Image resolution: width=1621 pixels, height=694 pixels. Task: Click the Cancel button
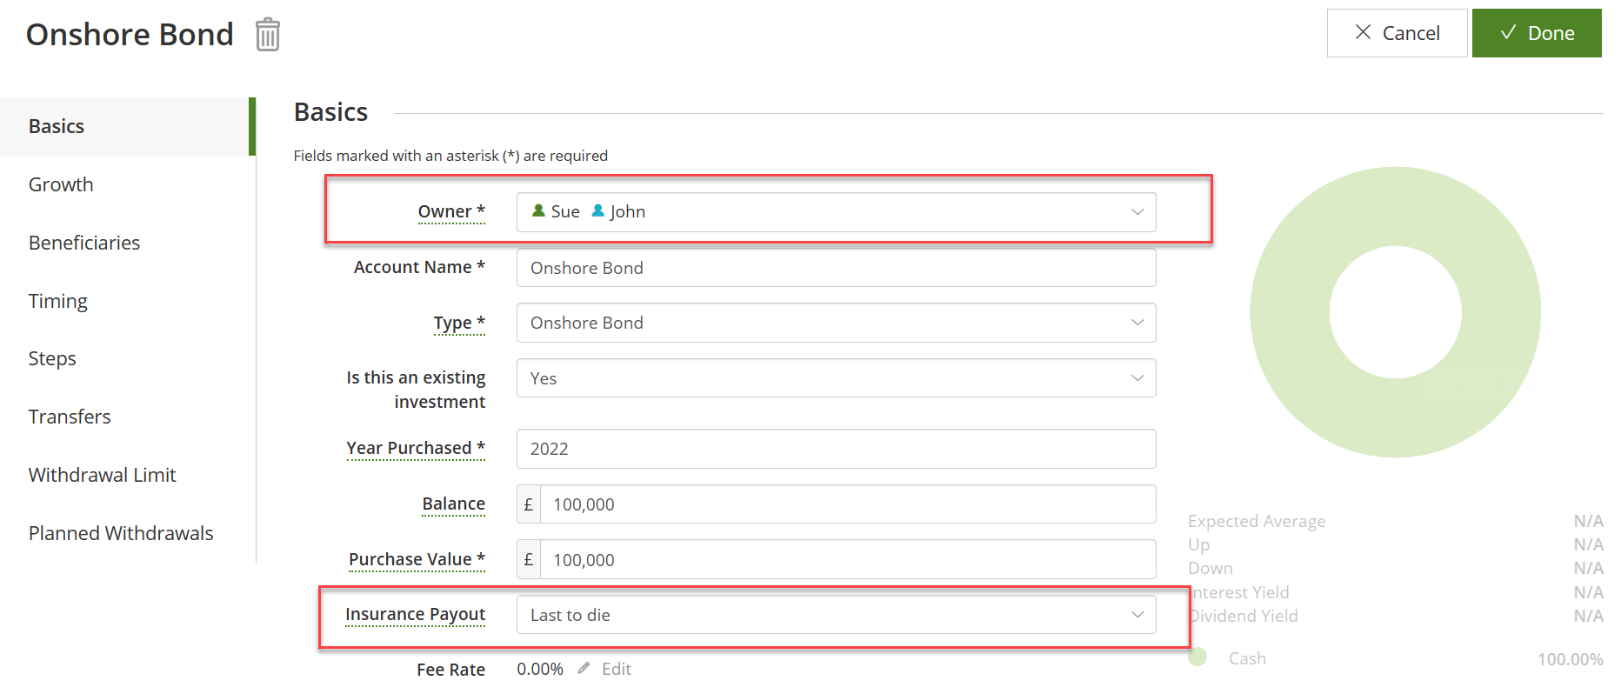coord(1397,33)
